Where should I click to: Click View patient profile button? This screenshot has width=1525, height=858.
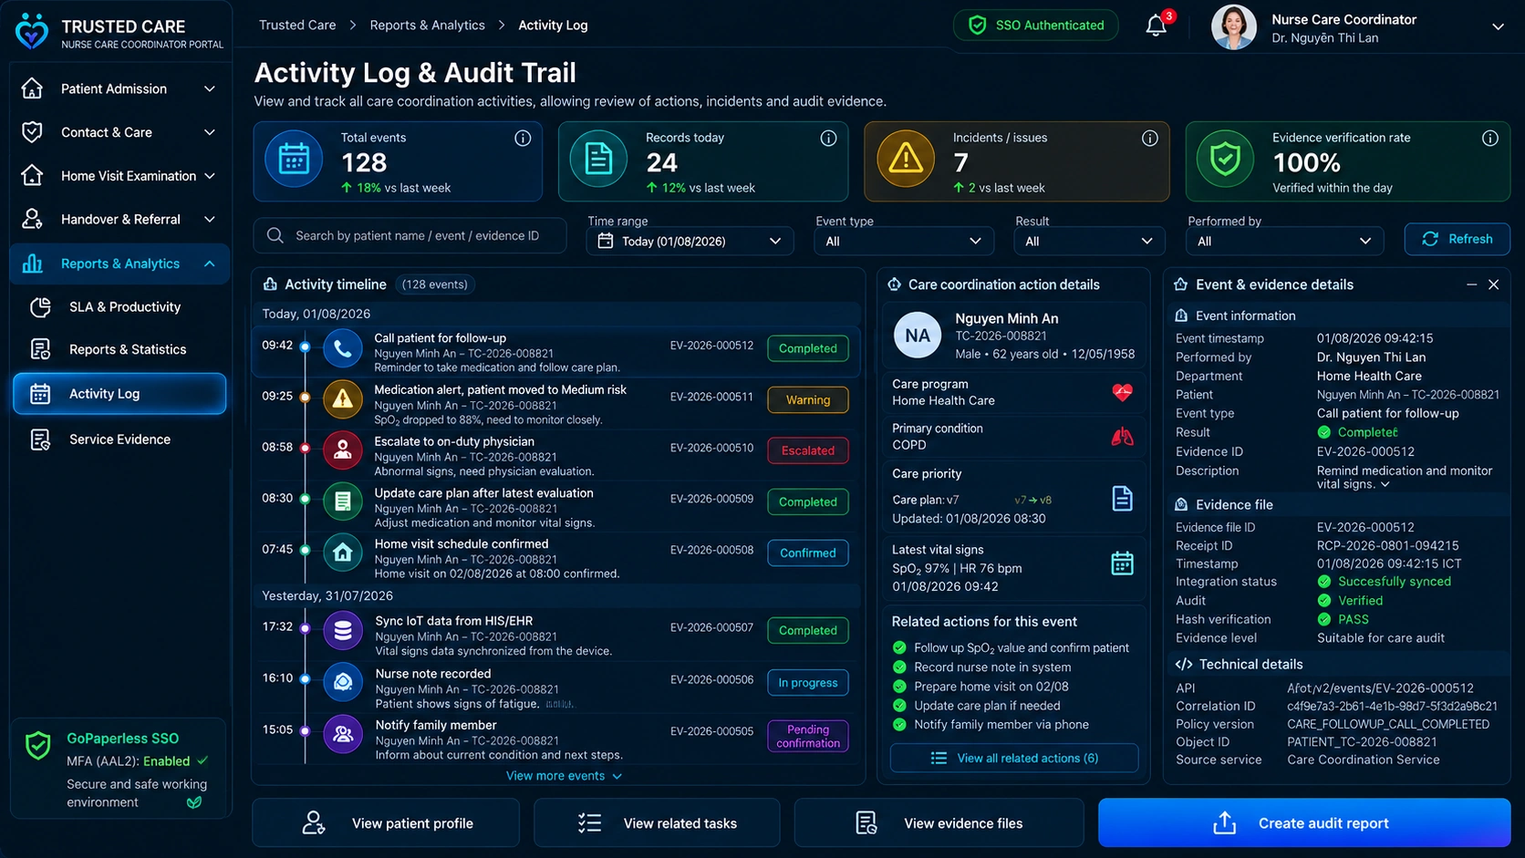point(386,823)
